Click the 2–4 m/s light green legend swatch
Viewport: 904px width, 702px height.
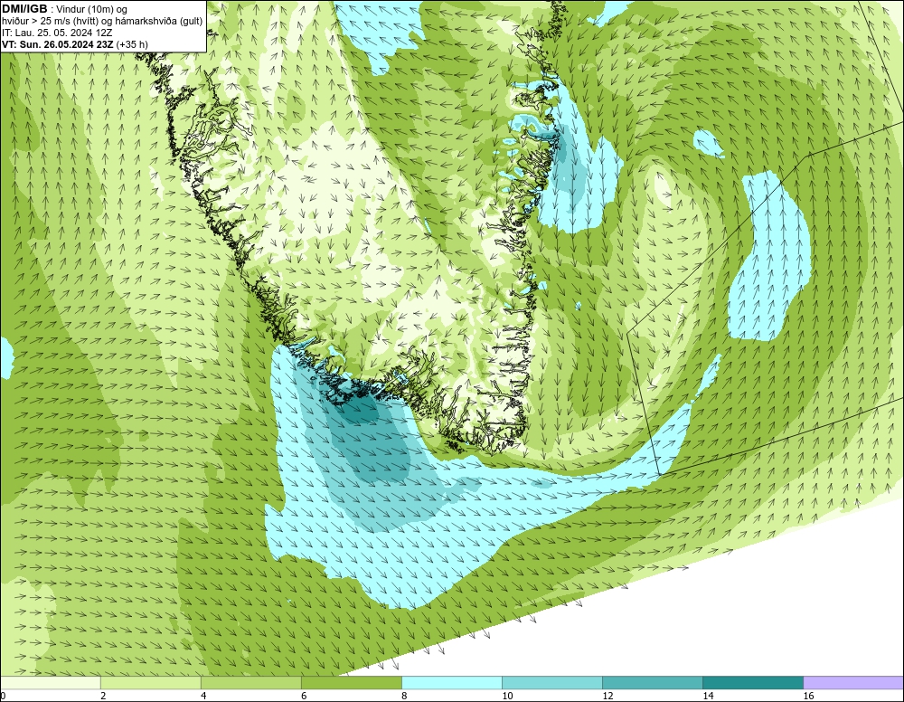(x=151, y=682)
